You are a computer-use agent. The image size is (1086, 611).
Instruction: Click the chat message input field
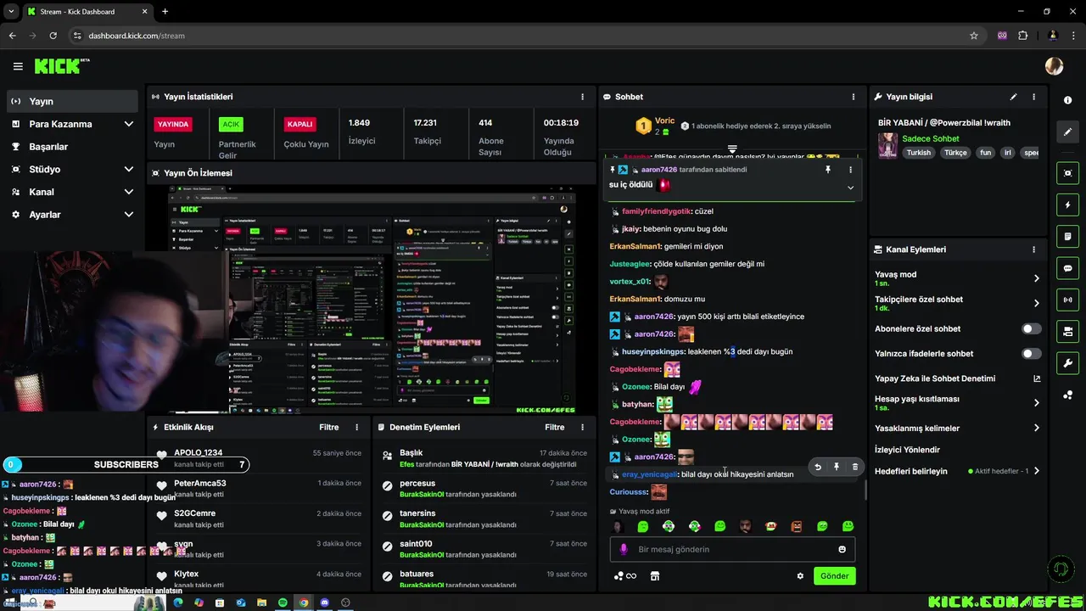(x=732, y=549)
